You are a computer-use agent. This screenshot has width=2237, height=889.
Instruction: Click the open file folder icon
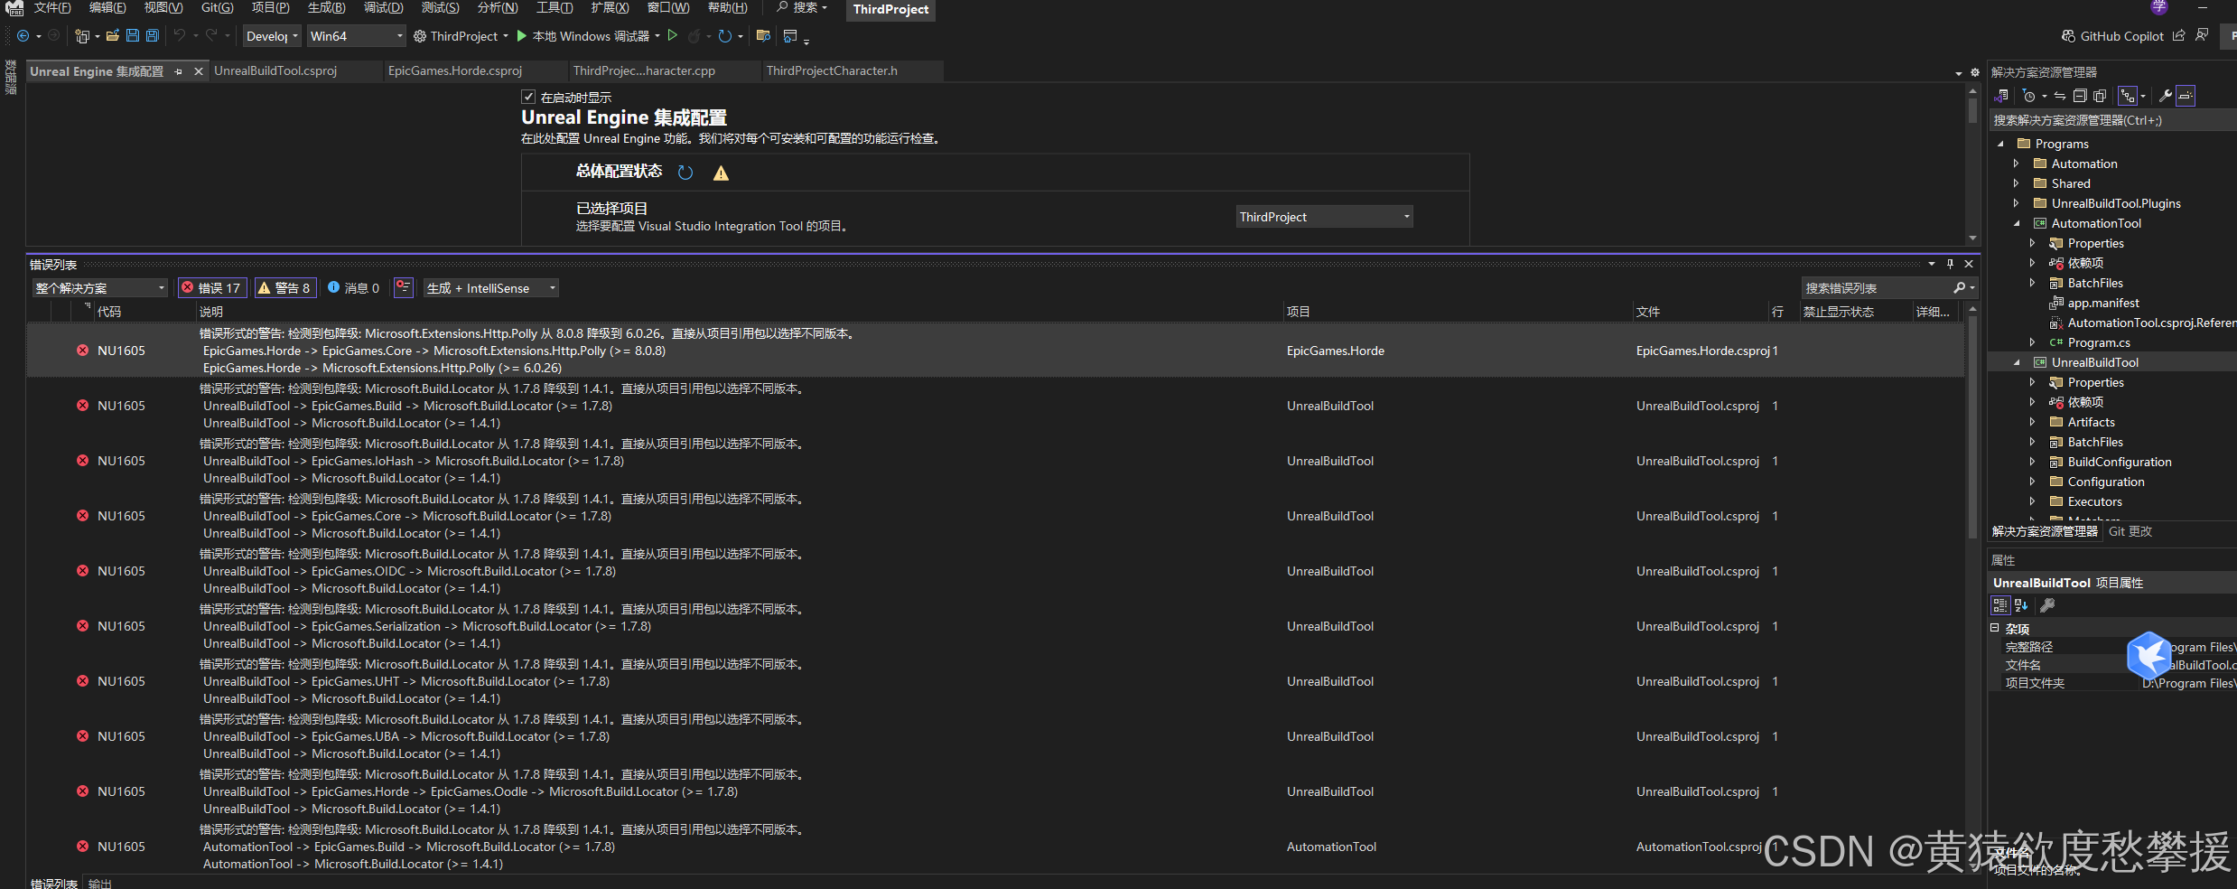coord(113,36)
